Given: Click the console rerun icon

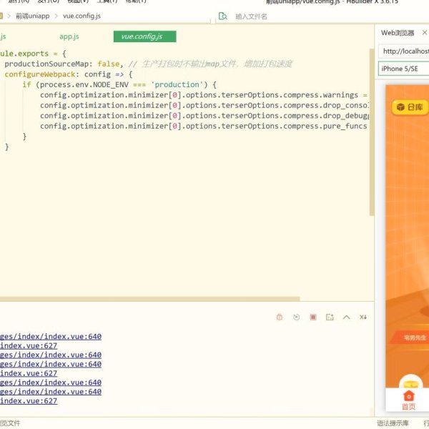Looking at the screenshot, I should [x=296, y=317].
